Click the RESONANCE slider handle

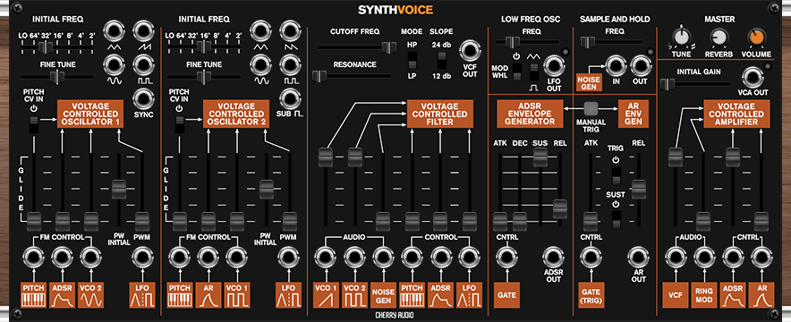coord(319,76)
